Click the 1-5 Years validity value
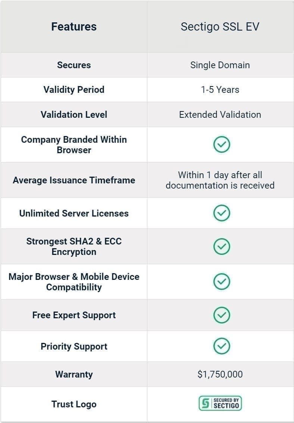Image resolution: width=294 pixels, height=423 pixels. pyautogui.click(x=220, y=89)
